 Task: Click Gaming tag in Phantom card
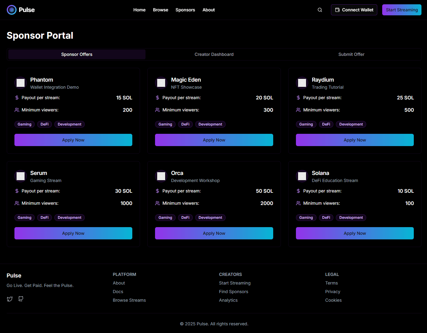point(25,124)
